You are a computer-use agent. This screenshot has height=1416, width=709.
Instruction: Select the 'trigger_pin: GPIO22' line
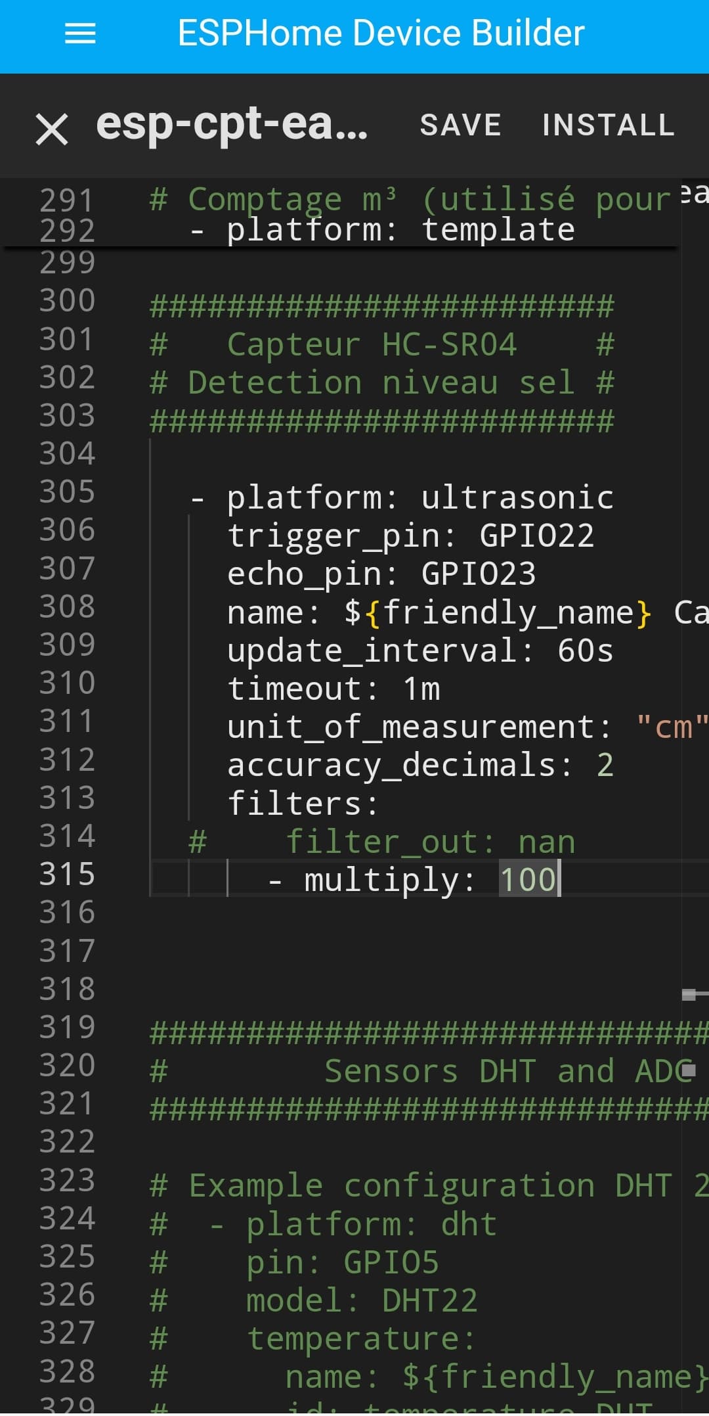click(410, 536)
